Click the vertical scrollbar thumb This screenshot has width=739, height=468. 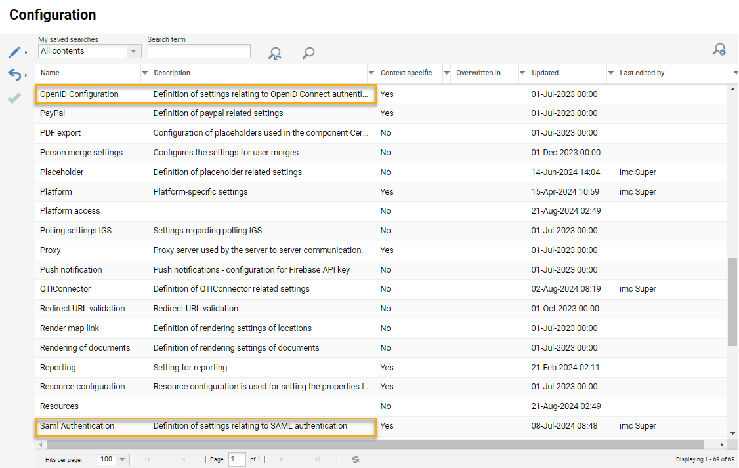point(733,302)
